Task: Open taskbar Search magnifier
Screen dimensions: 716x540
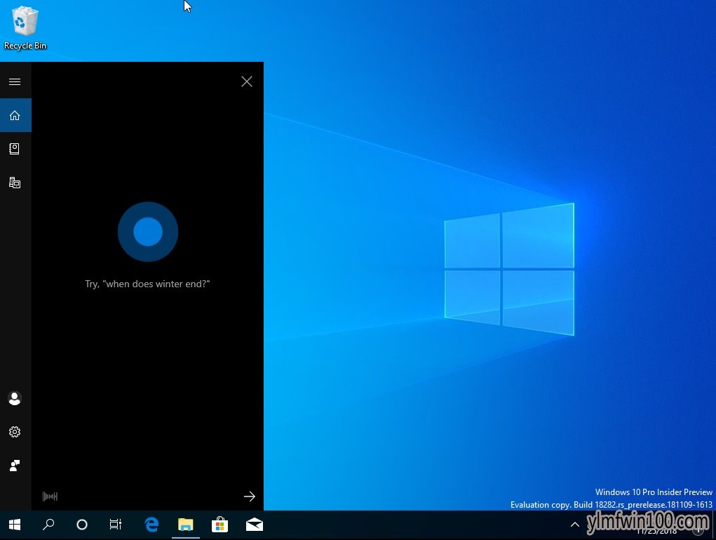Action: pyautogui.click(x=48, y=525)
